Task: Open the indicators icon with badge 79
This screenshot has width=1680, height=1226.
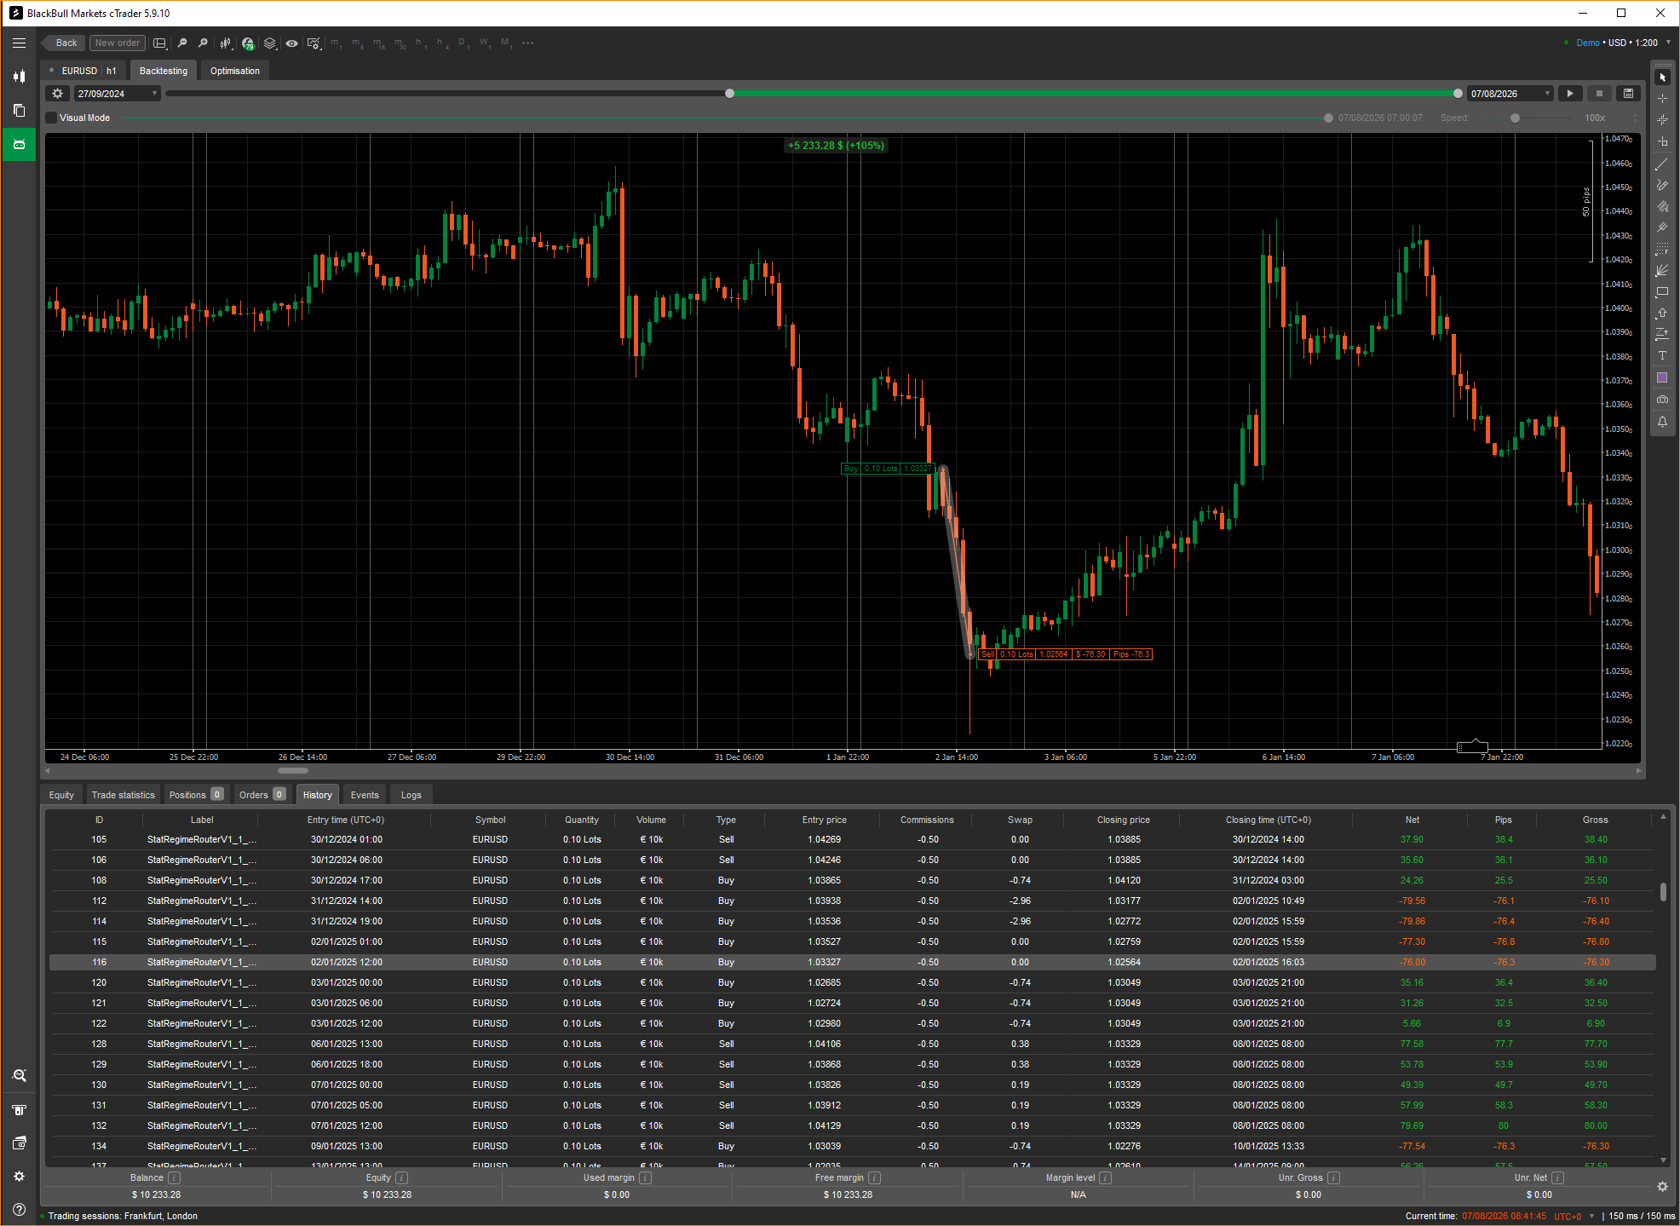Action: pyautogui.click(x=248, y=43)
